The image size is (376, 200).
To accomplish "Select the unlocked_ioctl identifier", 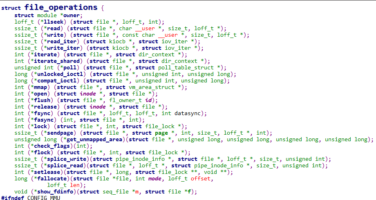I will (60, 74).
